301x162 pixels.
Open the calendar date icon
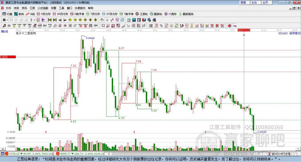[x=129, y=20]
